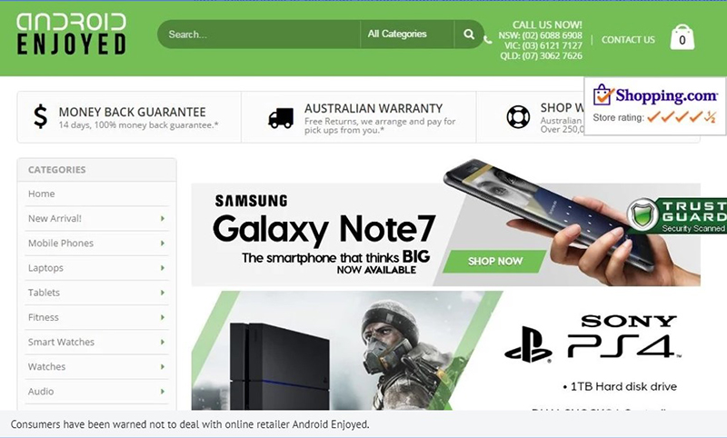Select Home in the categories menu

[41, 194]
